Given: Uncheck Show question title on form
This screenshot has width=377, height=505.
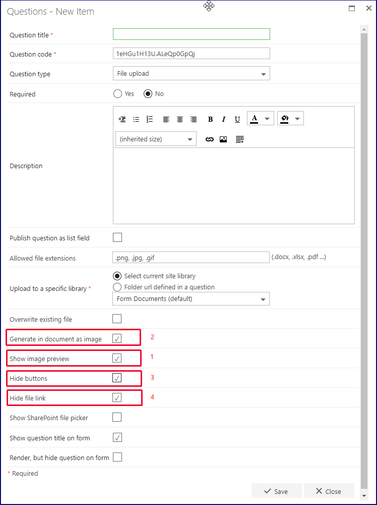Looking at the screenshot, I should coord(117,437).
